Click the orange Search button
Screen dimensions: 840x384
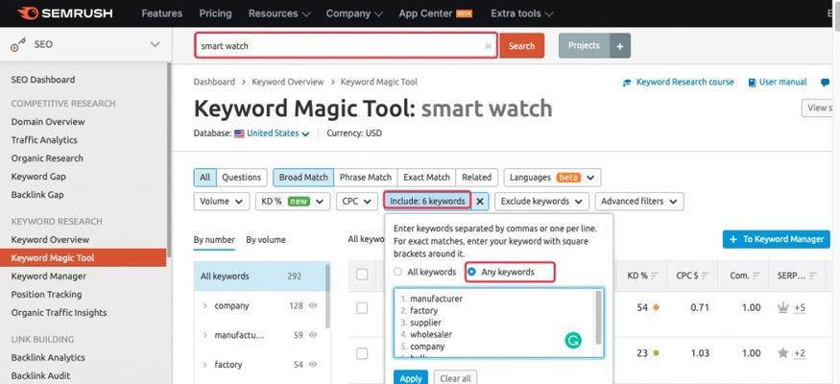522,46
